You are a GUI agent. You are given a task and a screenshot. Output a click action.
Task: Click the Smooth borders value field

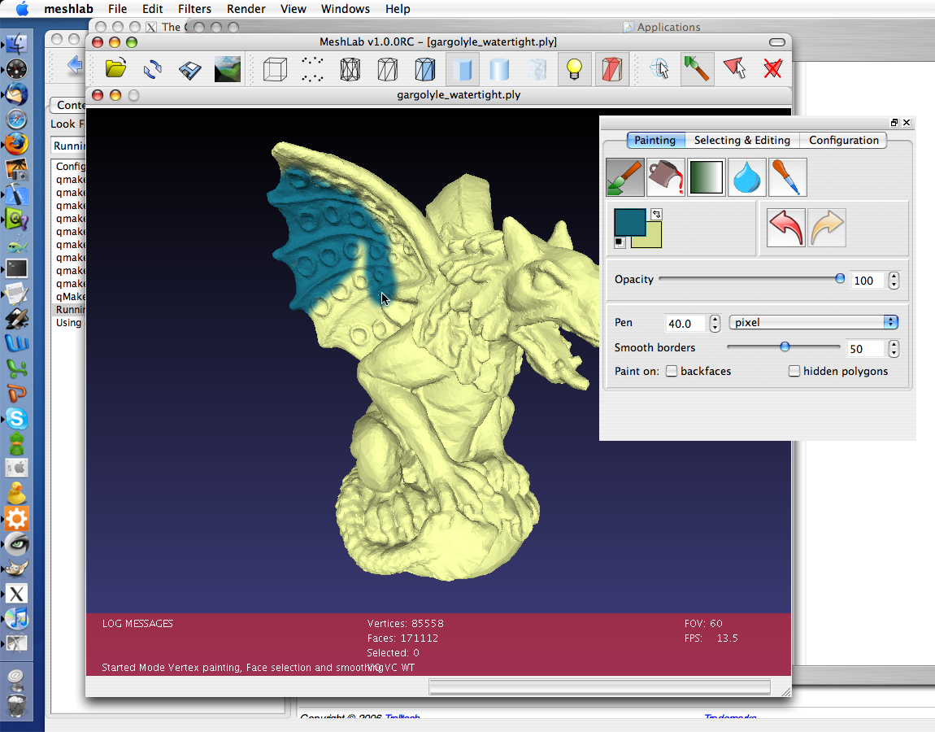pos(865,349)
